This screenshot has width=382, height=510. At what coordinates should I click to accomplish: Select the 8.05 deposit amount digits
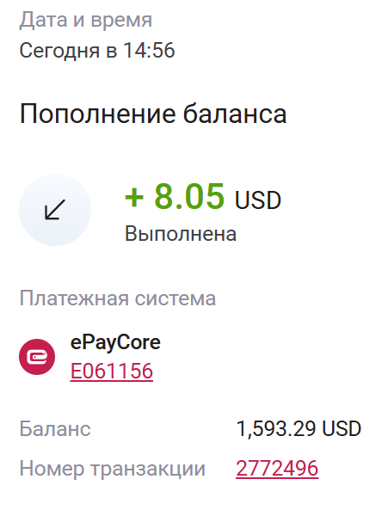click(x=189, y=196)
